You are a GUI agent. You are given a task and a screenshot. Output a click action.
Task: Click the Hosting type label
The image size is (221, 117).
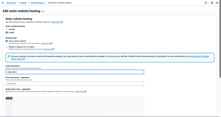[11, 38]
